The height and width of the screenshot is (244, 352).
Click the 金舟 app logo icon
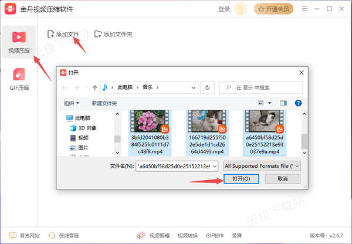pyautogui.click(x=10, y=9)
